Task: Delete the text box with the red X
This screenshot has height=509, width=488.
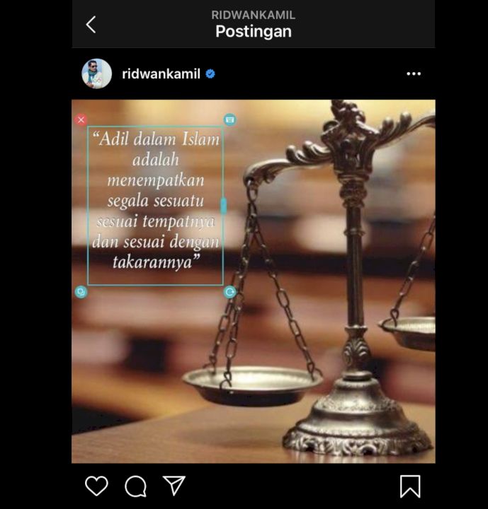Action: pyautogui.click(x=81, y=119)
